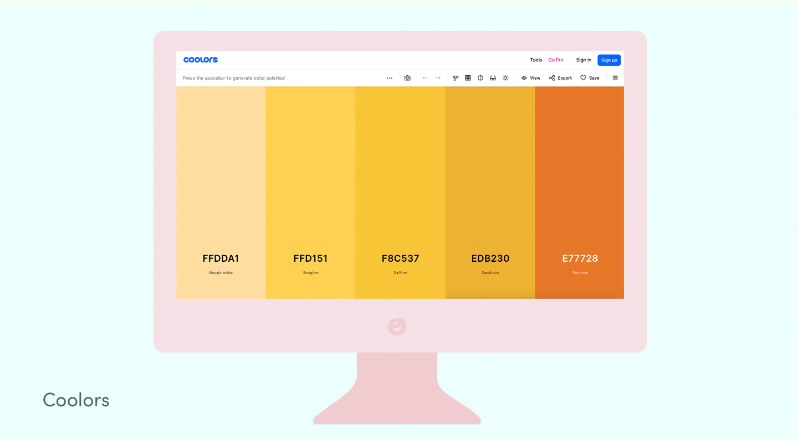Open the hamburger menu icon
This screenshot has width=798, height=440.
615,78
